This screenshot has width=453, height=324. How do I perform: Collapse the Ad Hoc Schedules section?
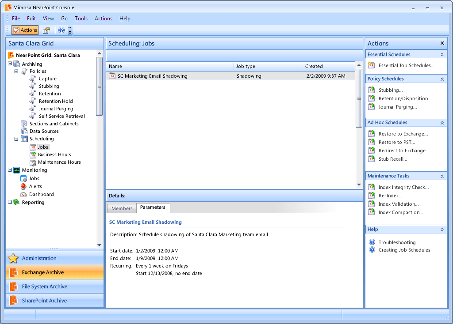coord(442,123)
